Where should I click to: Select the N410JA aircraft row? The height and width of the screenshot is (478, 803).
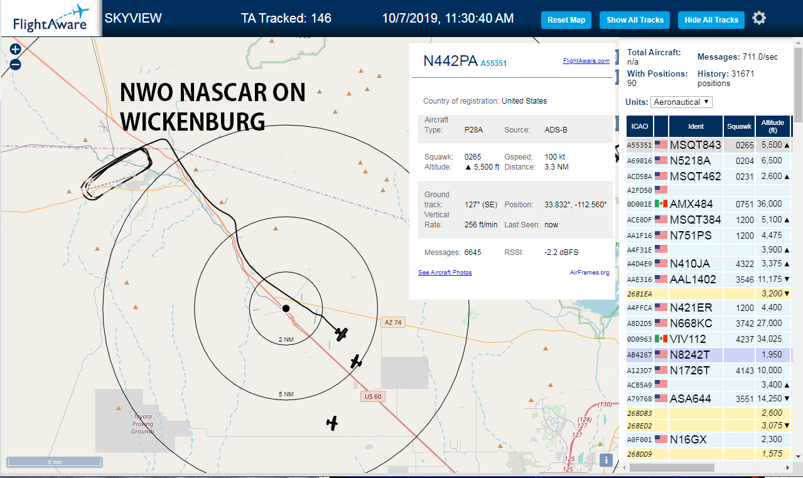tap(708, 264)
